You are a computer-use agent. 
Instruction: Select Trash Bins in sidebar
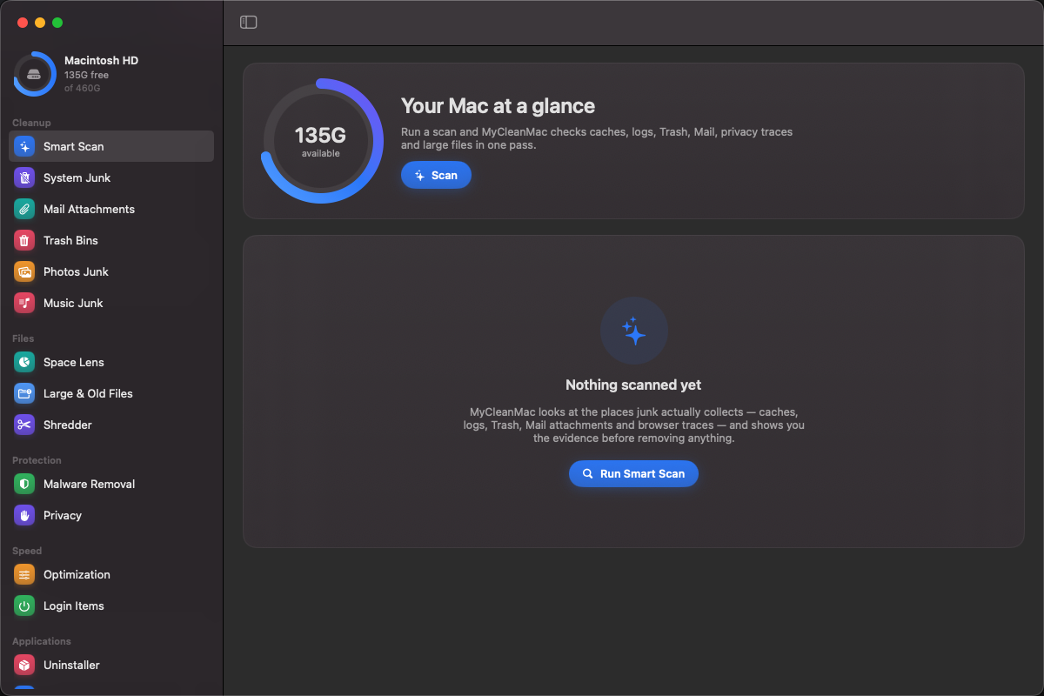click(111, 240)
